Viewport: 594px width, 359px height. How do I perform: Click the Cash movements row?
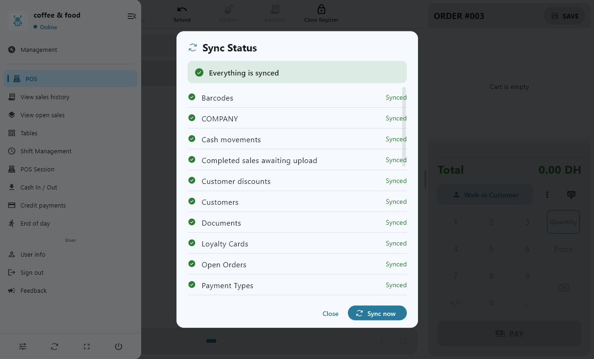point(297,139)
